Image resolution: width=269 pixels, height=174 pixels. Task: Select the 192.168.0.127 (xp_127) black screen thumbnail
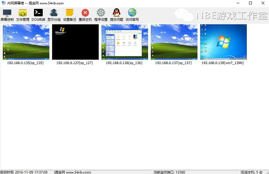75,42
